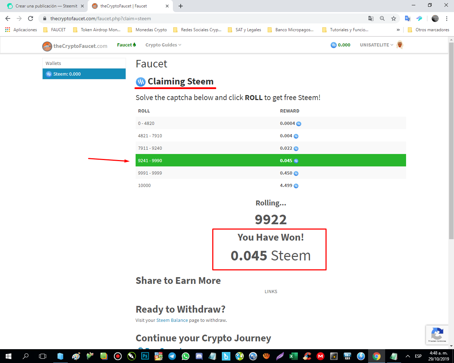The height and width of the screenshot is (363, 454).
Task: Show hidden system tray icons
Action: pos(408,356)
